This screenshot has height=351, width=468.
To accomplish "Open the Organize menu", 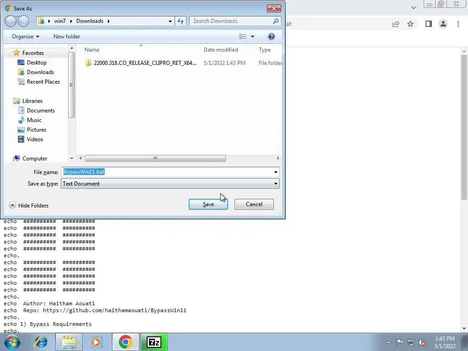I will (x=26, y=37).
